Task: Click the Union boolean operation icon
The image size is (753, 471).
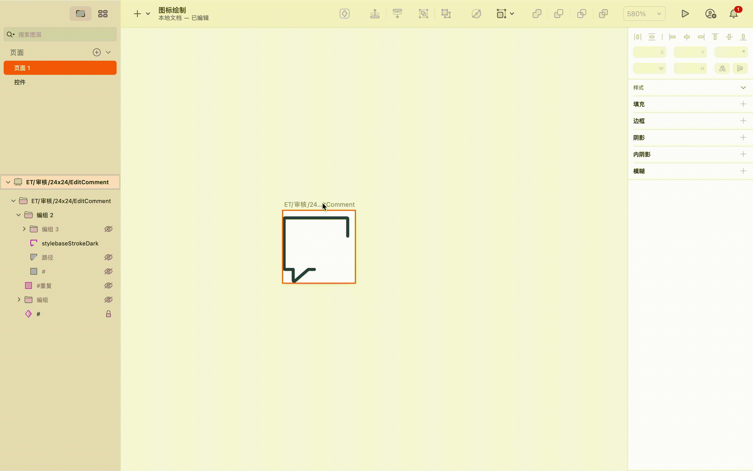Action: 537,14
